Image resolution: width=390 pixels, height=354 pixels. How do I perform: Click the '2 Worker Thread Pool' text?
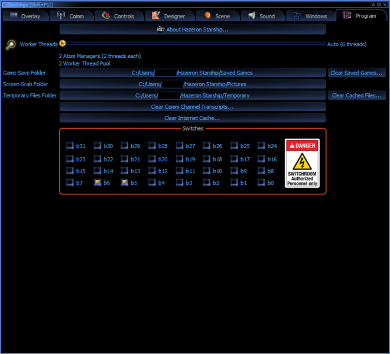coord(84,63)
